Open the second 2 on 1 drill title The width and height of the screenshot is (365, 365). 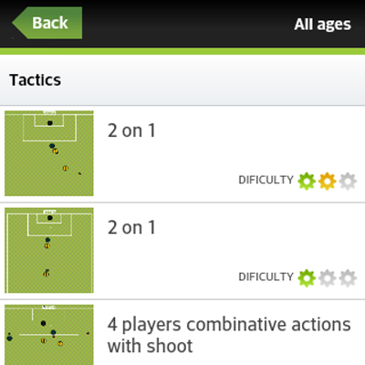(x=131, y=227)
